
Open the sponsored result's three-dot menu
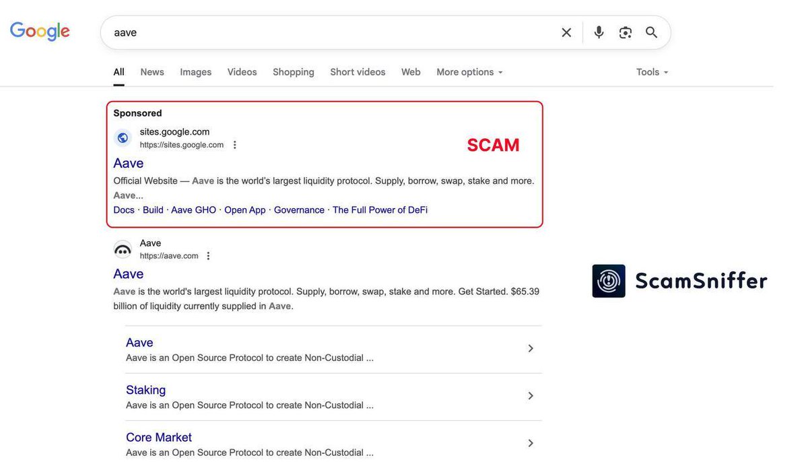point(234,143)
